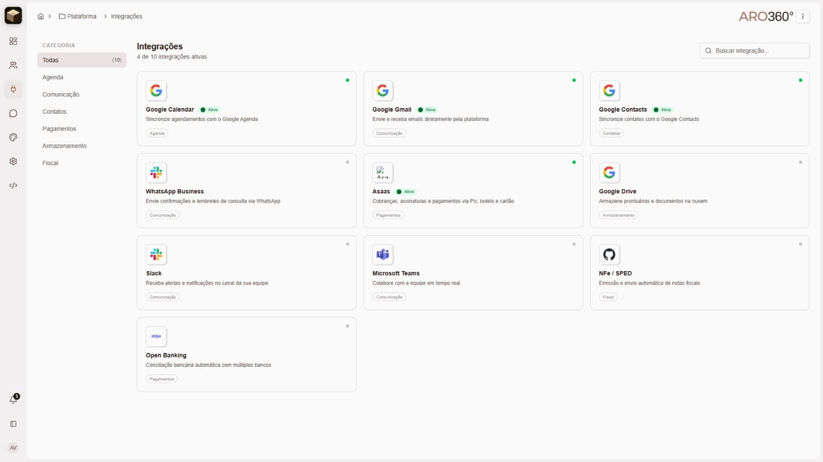This screenshot has height=462, width=823.
Task: Select the Todas category filter
Action: click(x=82, y=60)
